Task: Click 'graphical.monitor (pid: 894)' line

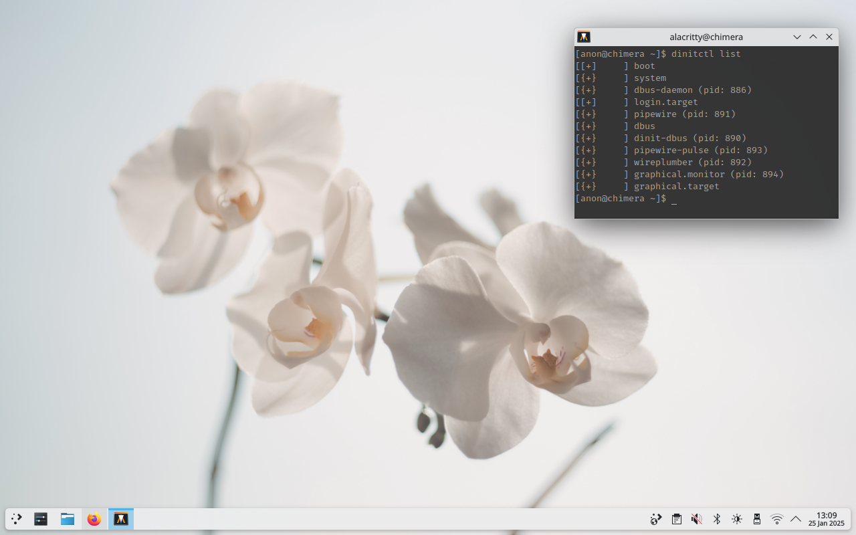Action: click(679, 174)
